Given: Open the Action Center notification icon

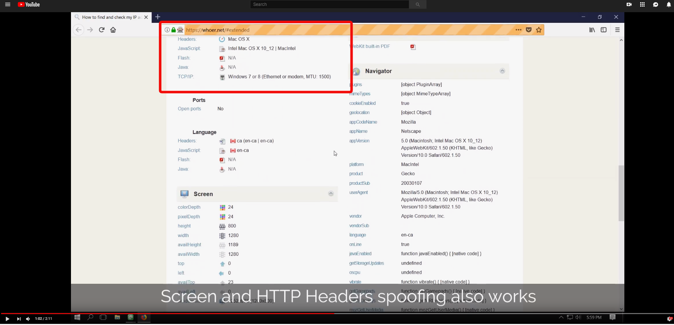Looking at the screenshot, I should 613,317.
